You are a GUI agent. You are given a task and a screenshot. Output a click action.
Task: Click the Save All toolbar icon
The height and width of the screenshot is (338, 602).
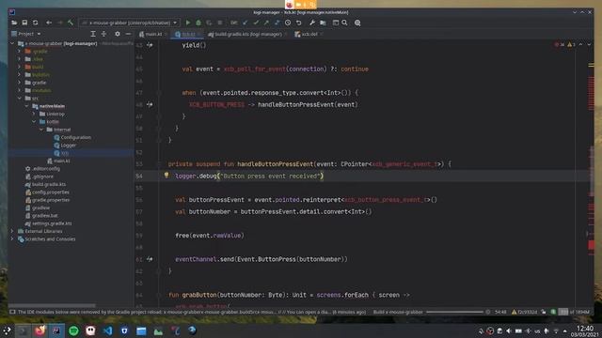[x=24, y=23]
